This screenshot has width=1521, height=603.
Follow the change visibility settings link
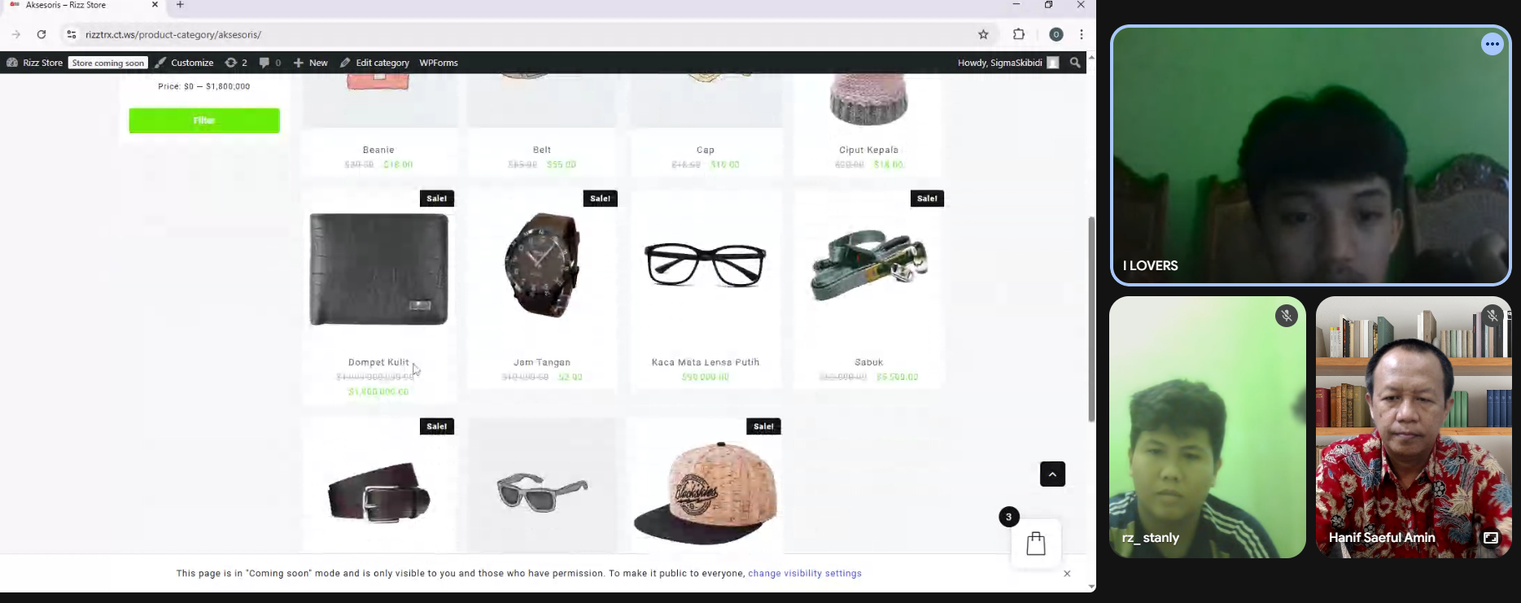(804, 574)
